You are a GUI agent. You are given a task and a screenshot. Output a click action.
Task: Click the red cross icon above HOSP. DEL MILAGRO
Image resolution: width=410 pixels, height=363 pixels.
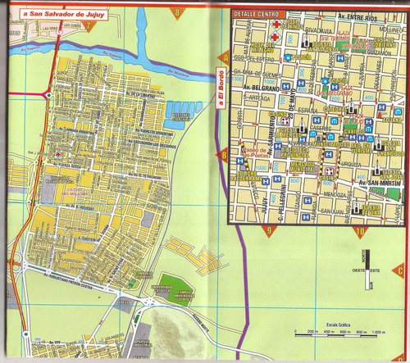[276, 37]
